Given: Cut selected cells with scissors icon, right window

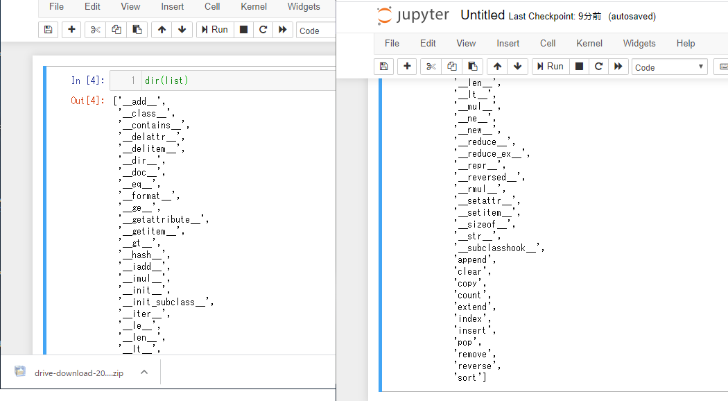Looking at the screenshot, I should point(431,67).
